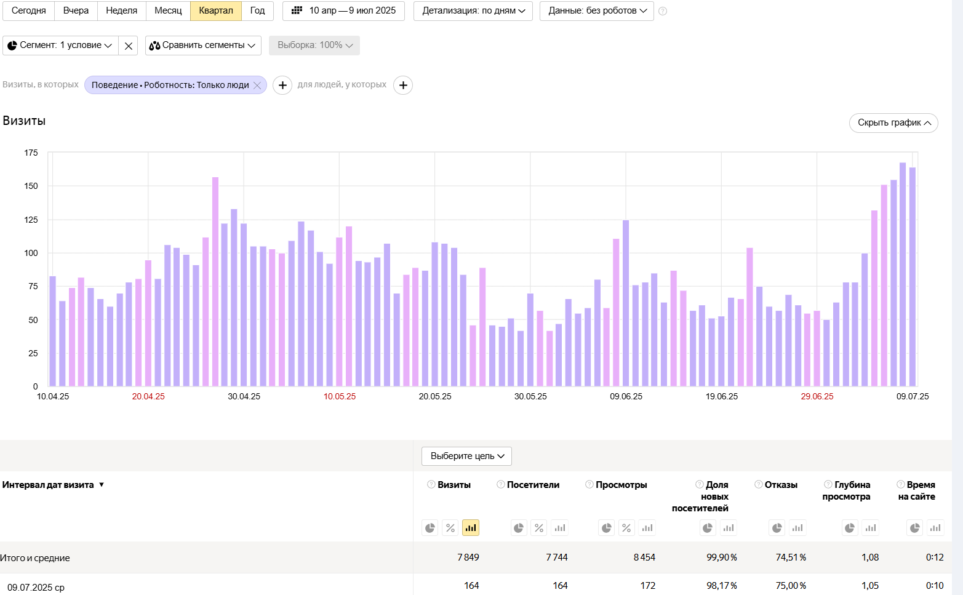
Task: Click percent icon under Просмотры column
Action: (x=626, y=528)
